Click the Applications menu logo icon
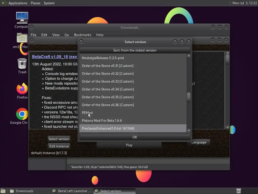The image size is (258, 194). tap(4, 3)
